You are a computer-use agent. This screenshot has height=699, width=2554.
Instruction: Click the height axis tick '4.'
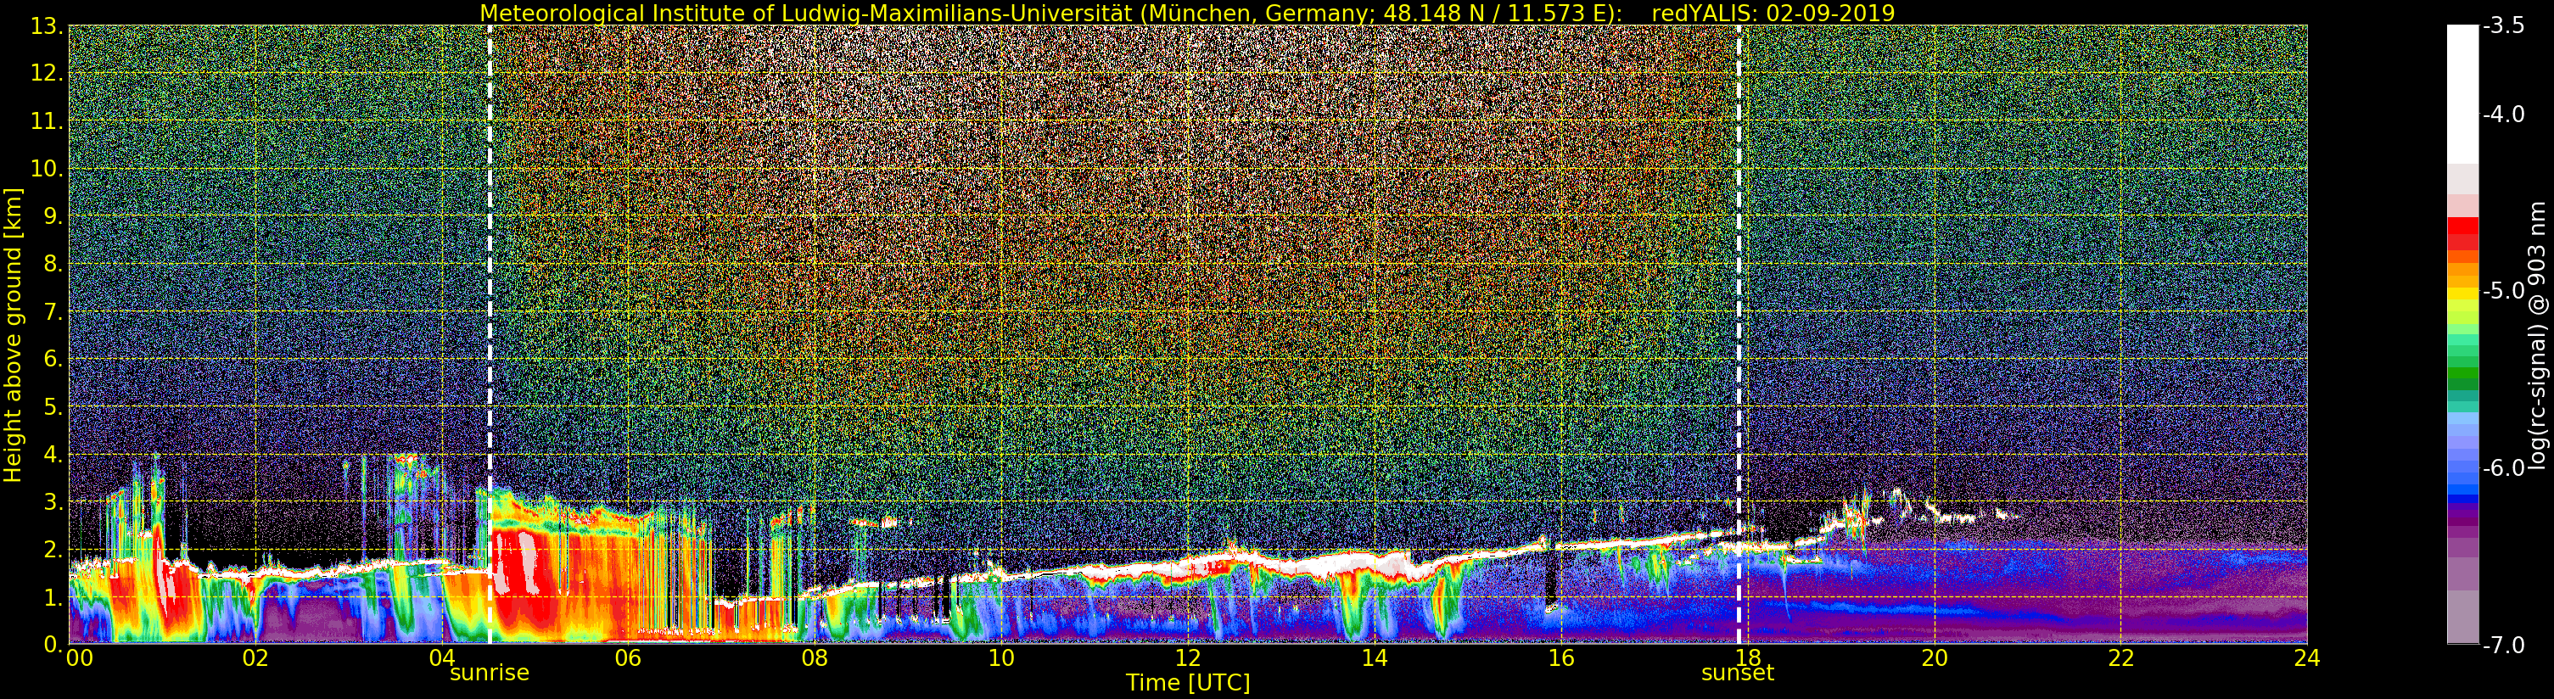tap(53, 454)
